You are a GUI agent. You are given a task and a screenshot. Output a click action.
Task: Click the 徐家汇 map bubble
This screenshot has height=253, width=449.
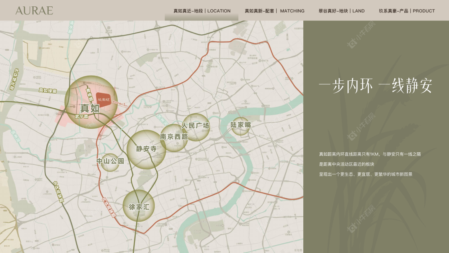click(x=139, y=207)
